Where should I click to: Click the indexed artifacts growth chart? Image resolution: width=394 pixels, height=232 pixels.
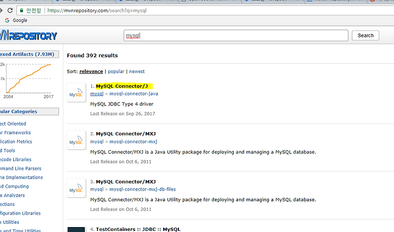click(x=27, y=80)
